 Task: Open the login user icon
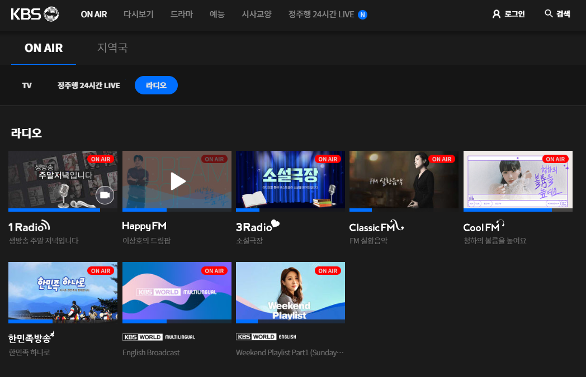click(497, 14)
